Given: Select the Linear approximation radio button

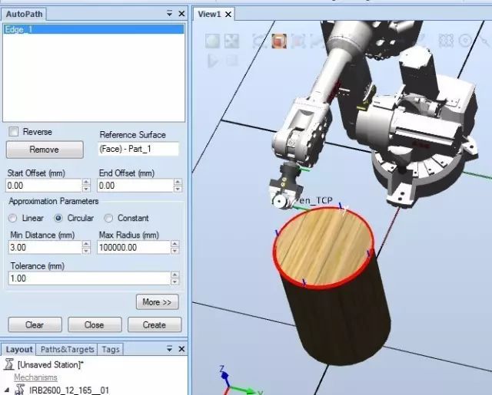Looking at the screenshot, I should point(13,218).
